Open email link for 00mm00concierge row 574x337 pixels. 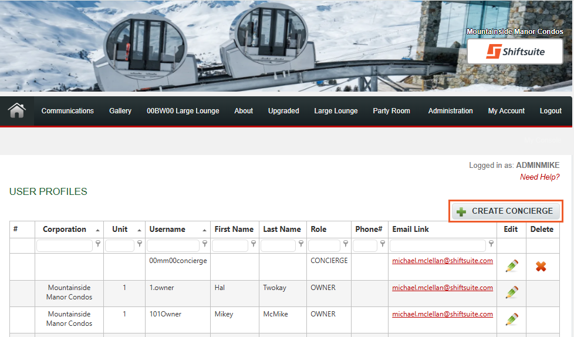pyautogui.click(x=442, y=261)
